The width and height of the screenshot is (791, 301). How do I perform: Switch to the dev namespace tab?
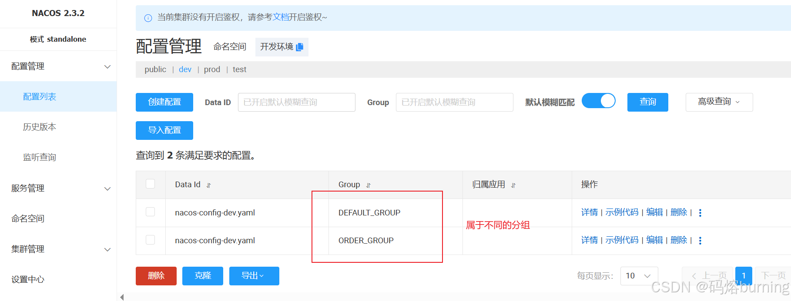pyautogui.click(x=185, y=69)
